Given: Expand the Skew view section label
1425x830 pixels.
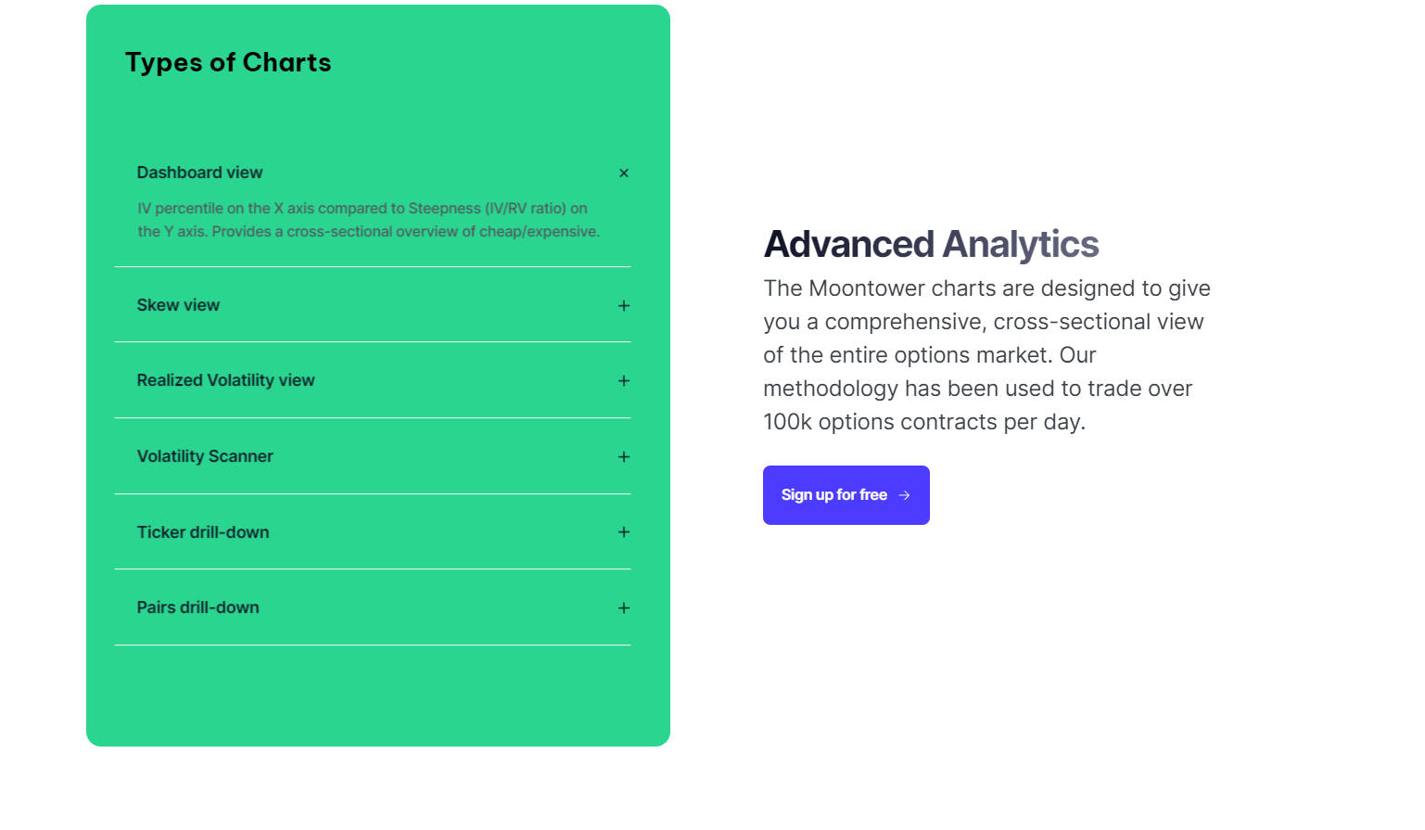Looking at the screenshot, I should [178, 305].
